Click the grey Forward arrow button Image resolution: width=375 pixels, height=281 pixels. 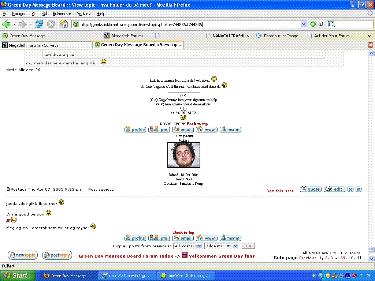[23, 24]
